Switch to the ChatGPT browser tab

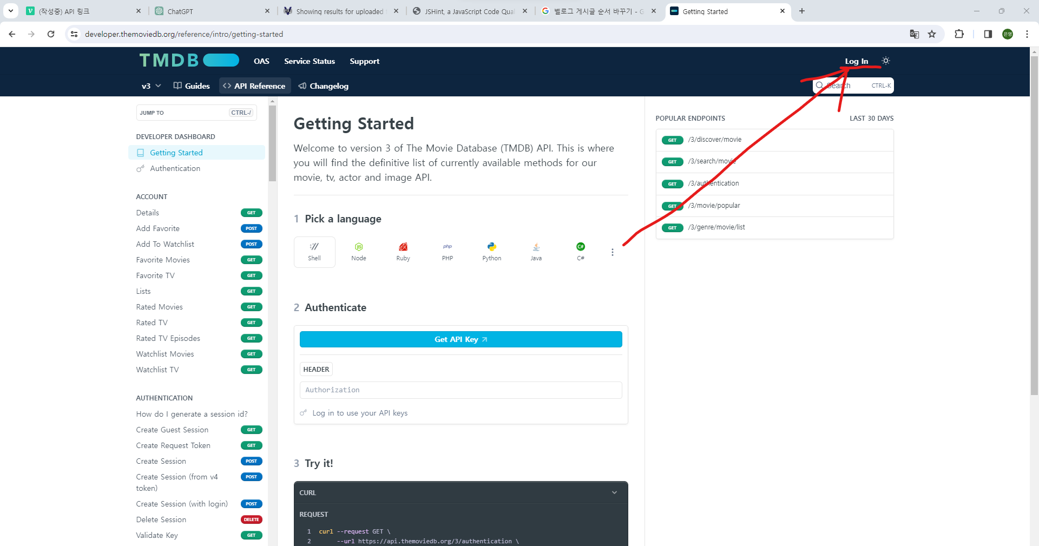pos(212,11)
